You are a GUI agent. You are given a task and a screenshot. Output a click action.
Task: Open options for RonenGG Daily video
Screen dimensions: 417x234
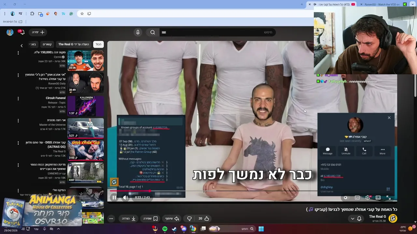(18, 75)
